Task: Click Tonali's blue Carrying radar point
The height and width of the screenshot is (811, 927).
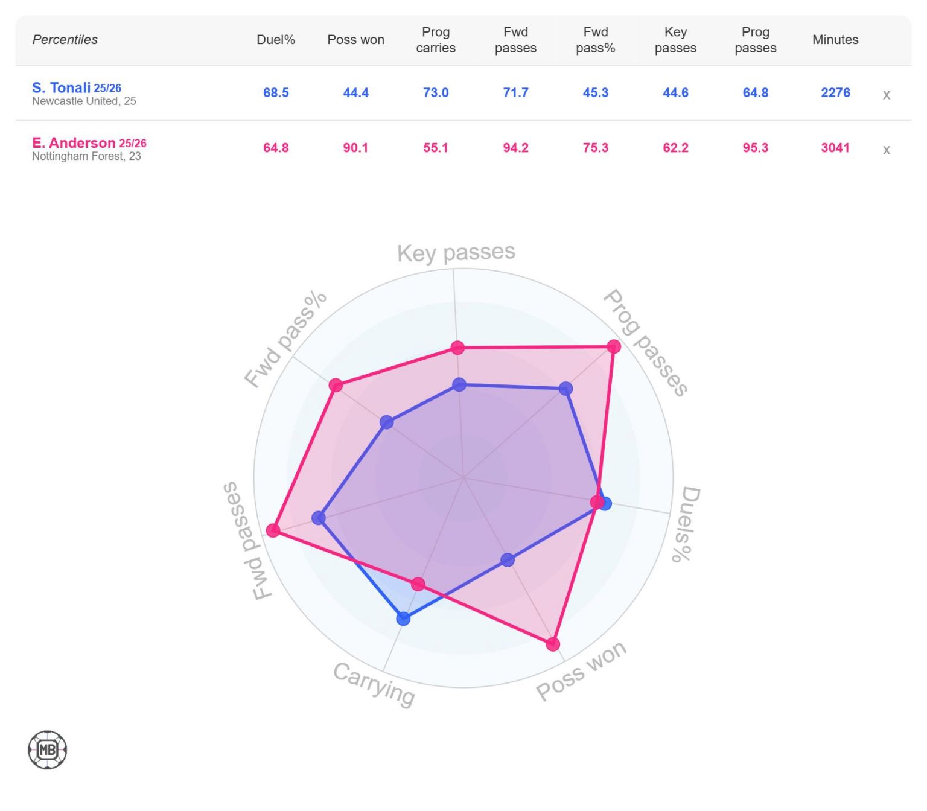Action: coord(403,619)
